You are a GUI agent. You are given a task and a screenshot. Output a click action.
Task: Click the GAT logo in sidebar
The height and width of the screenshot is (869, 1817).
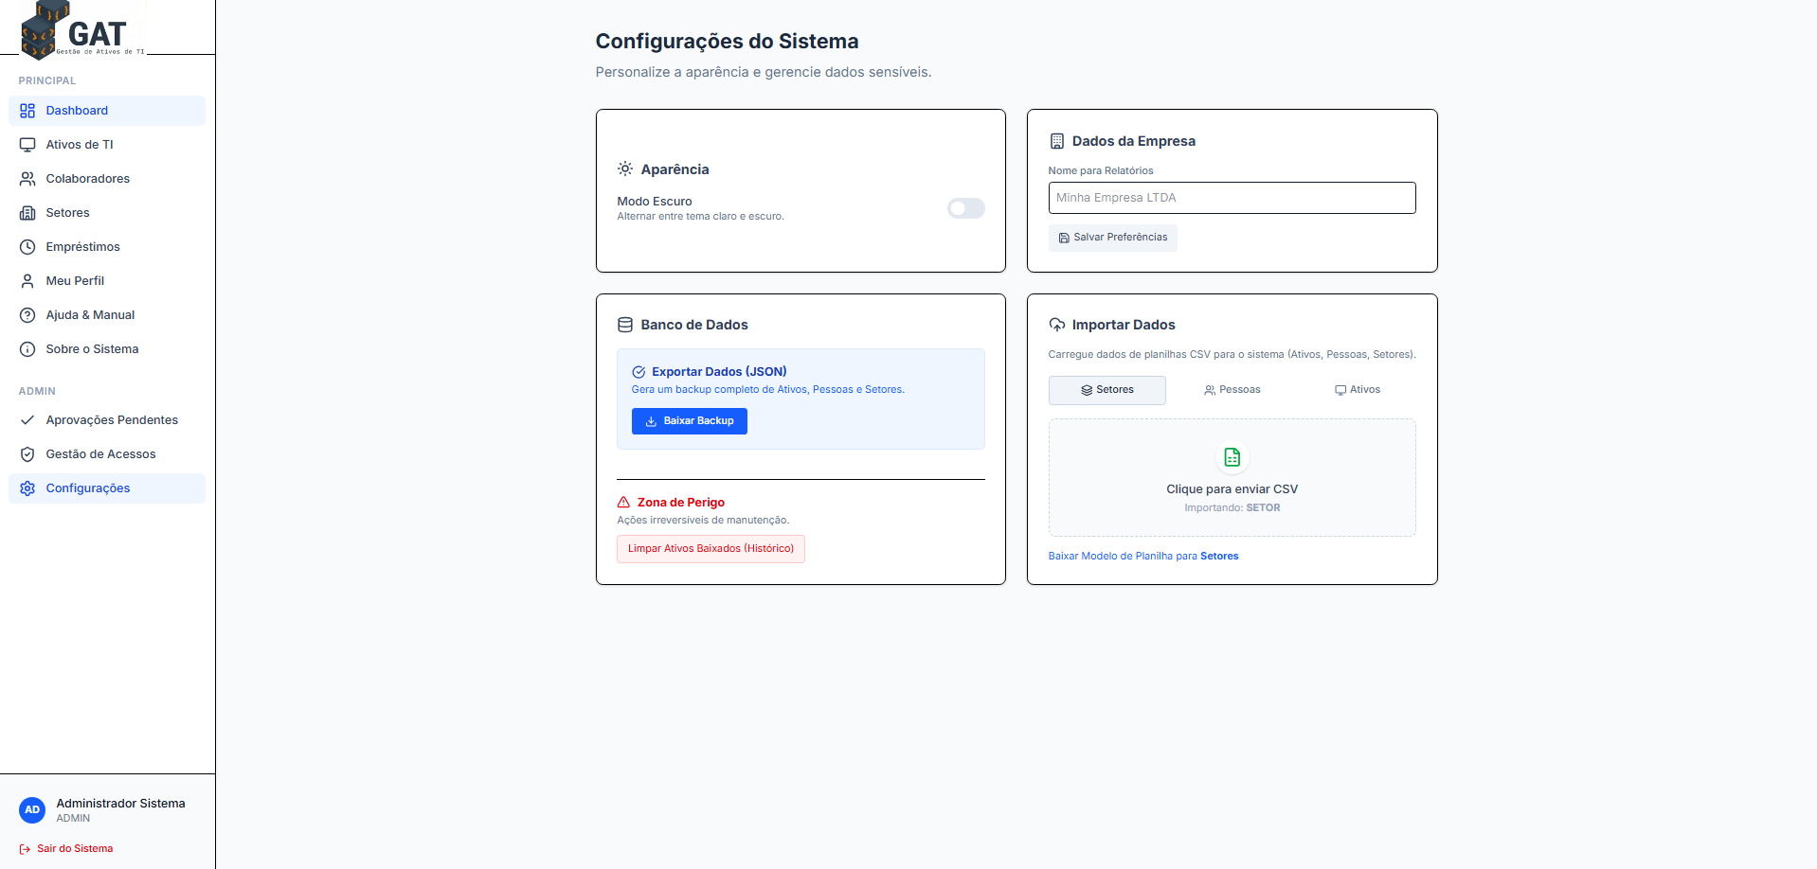point(83,30)
